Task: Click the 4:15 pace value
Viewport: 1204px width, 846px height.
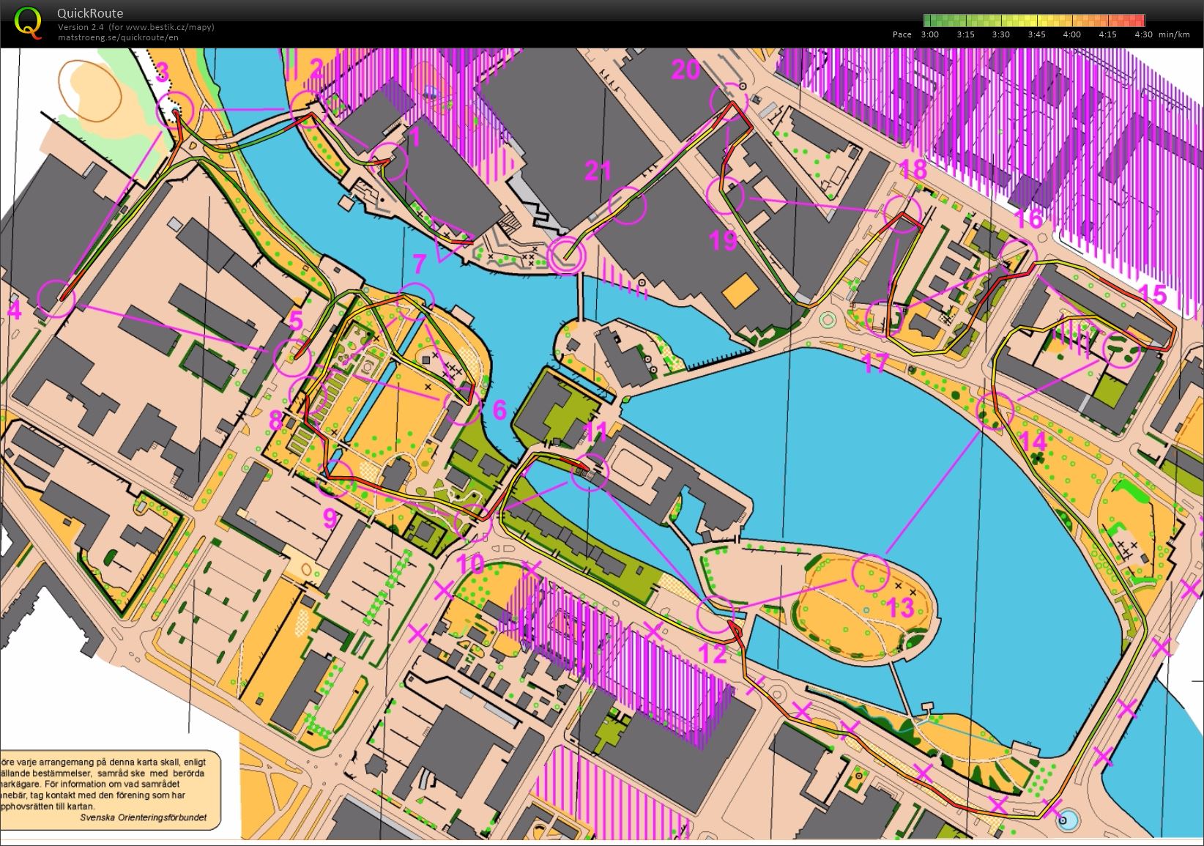Action: click(x=1107, y=34)
